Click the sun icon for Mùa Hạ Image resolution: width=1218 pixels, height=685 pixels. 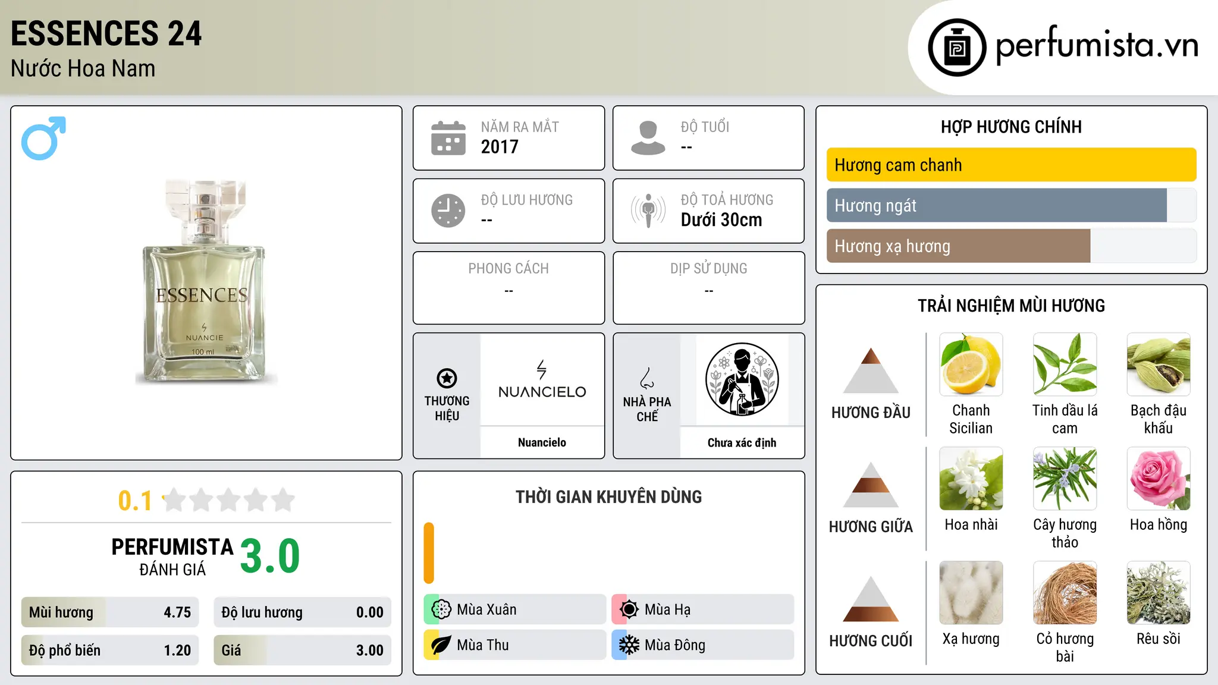click(x=629, y=609)
